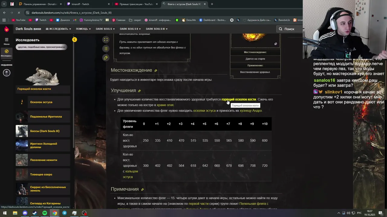Open the YummyAnime.TV bookmark
The width and height of the screenshot is (387, 217).
(x=91, y=20)
